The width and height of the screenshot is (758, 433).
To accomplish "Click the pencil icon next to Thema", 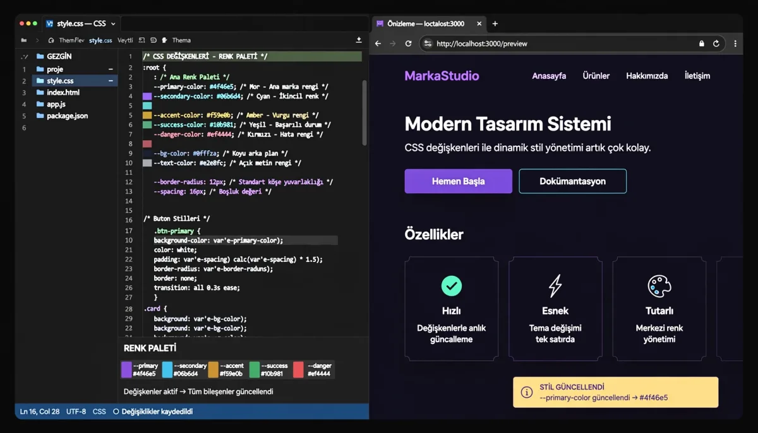I will coord(164,40).
